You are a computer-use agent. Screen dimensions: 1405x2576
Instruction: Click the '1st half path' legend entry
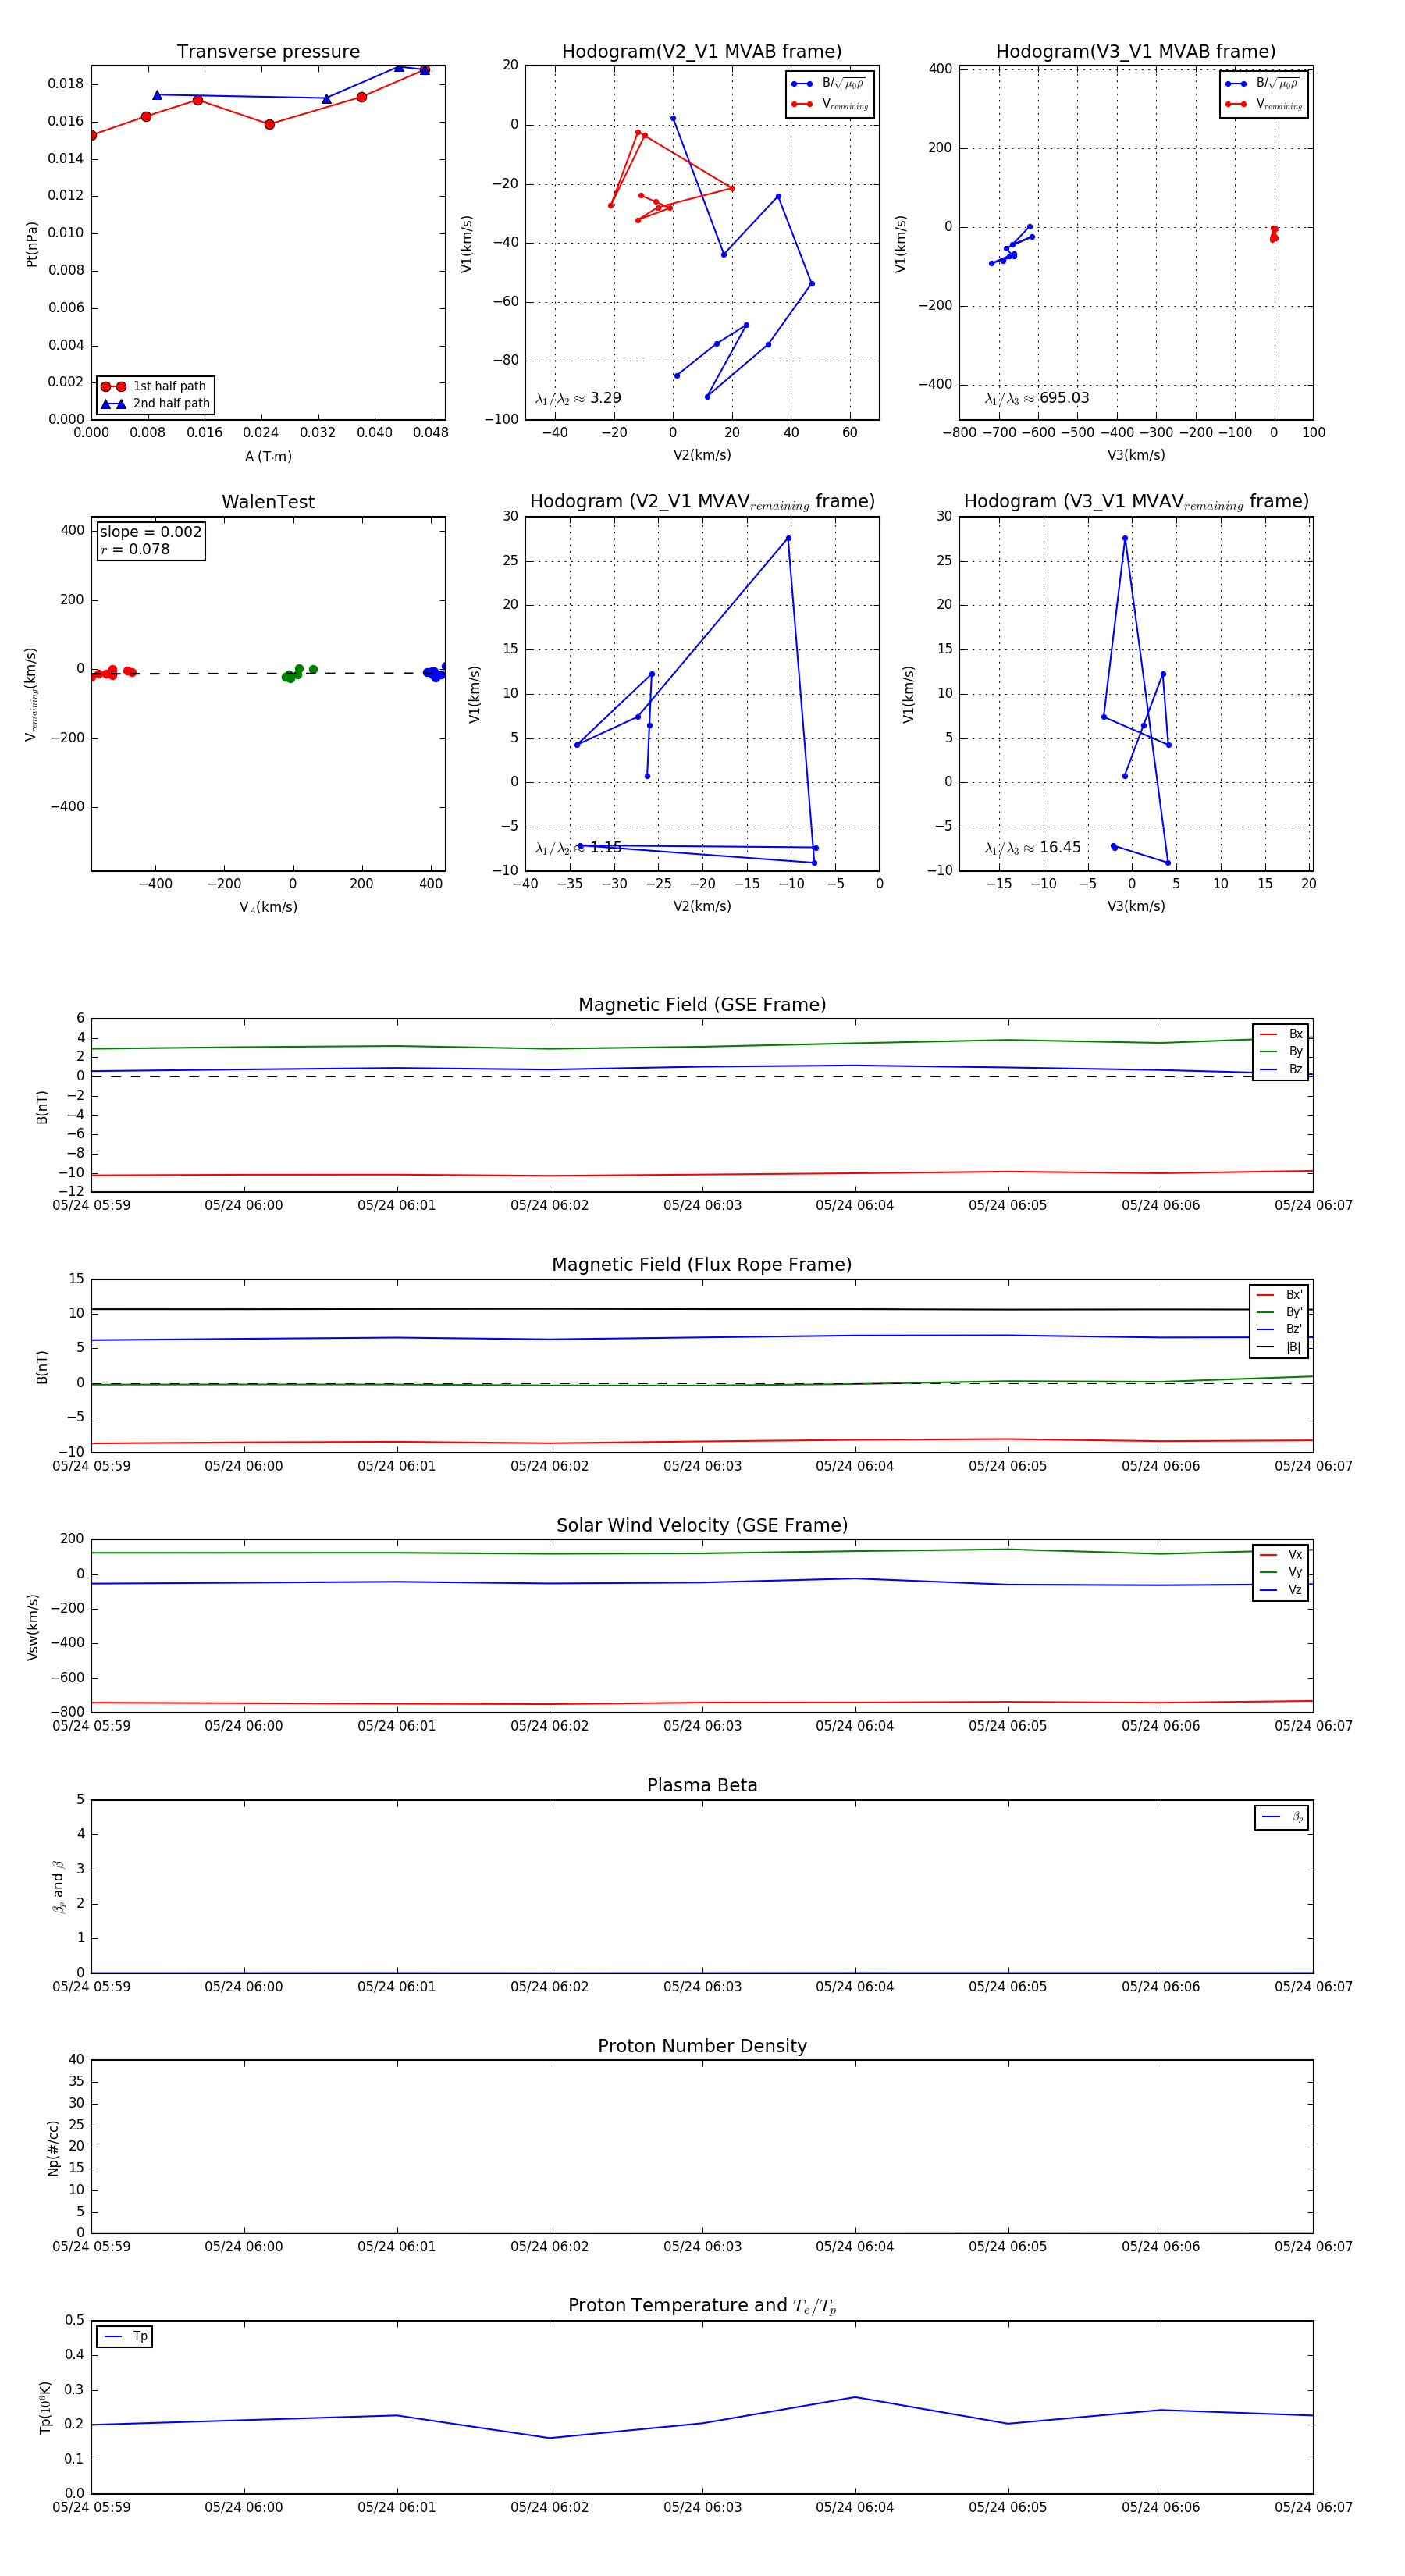tap(155, 386)
